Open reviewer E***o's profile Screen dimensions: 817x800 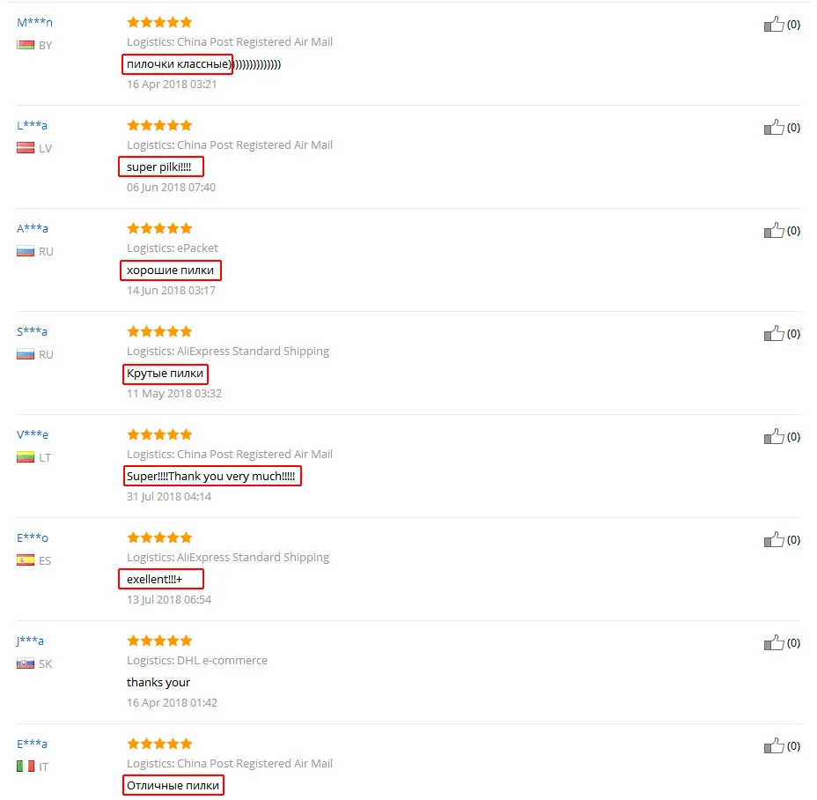(x=33, y=537)
